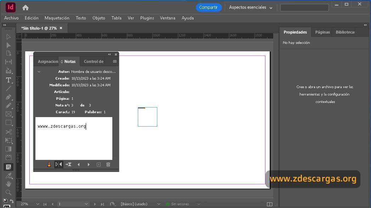This screenshot has width=371, height=208.
Task: Select the Direct Selection tool
Action: click(8, 45)
